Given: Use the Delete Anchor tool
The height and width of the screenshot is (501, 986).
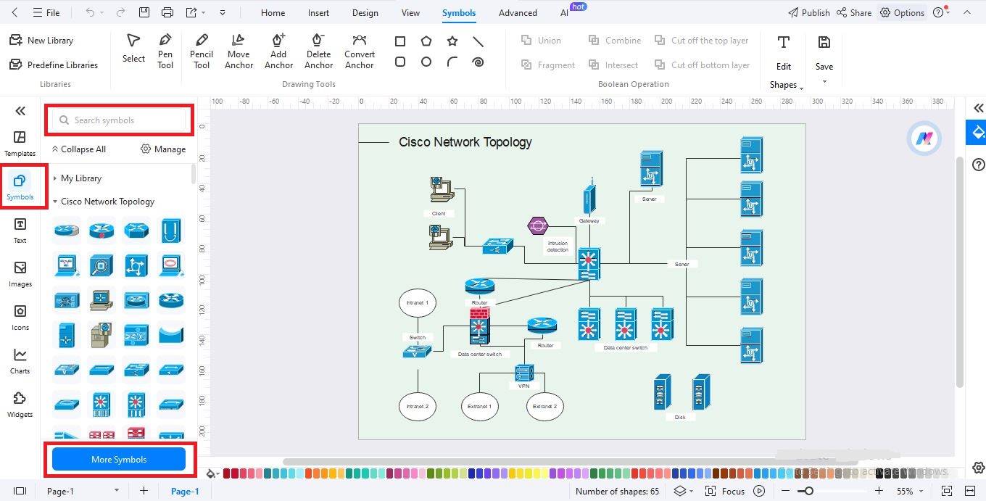Looking at the screenshot, I should [x=318, y=51].
